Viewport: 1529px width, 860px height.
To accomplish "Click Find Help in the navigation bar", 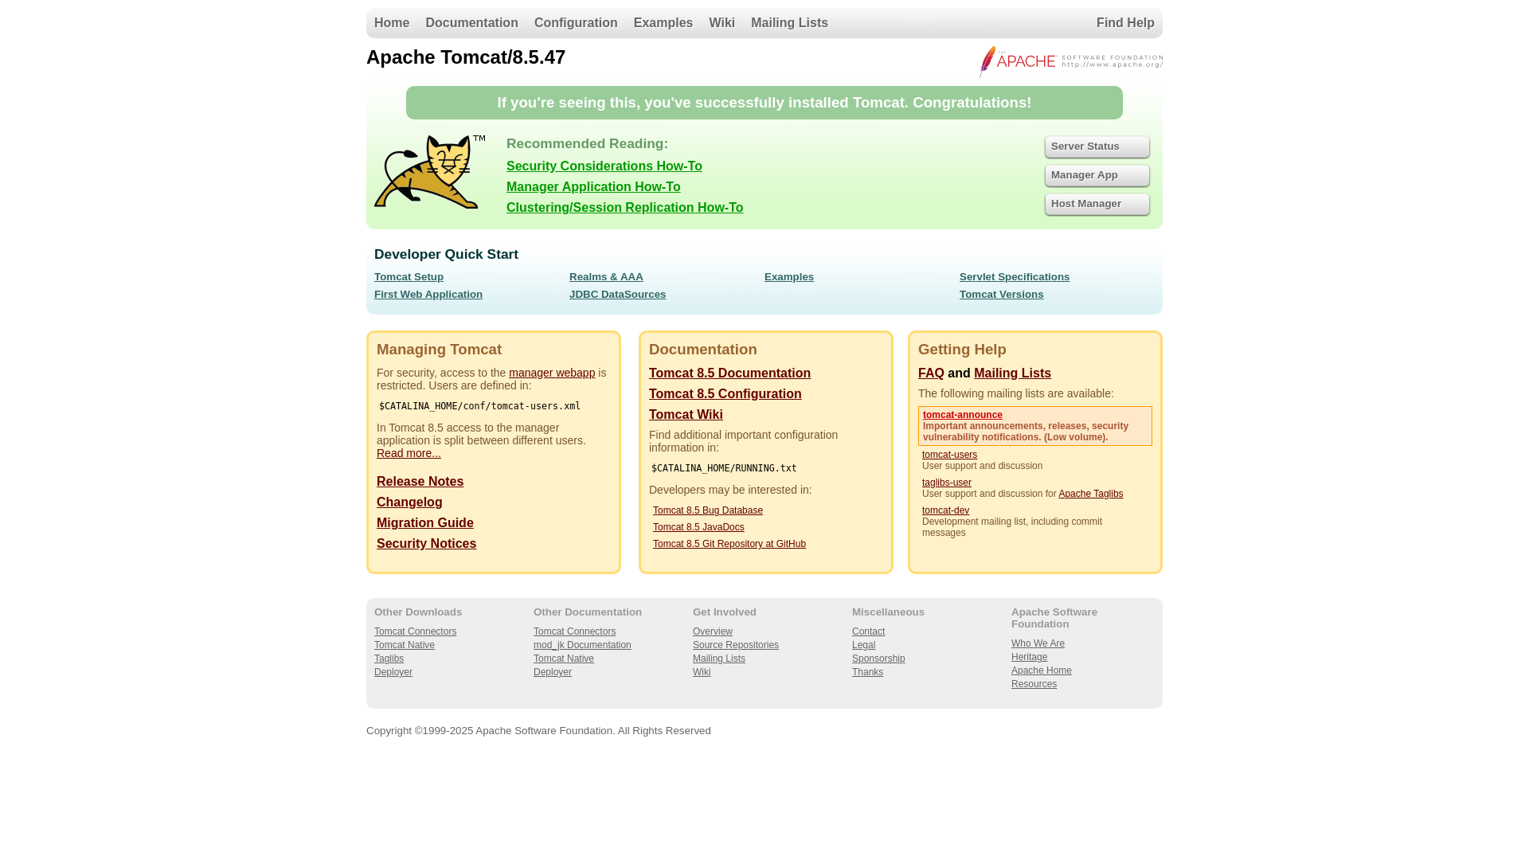I will click(x=1125, y=23).
